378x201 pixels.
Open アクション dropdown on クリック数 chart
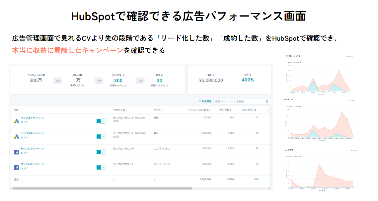coord(353,100)
